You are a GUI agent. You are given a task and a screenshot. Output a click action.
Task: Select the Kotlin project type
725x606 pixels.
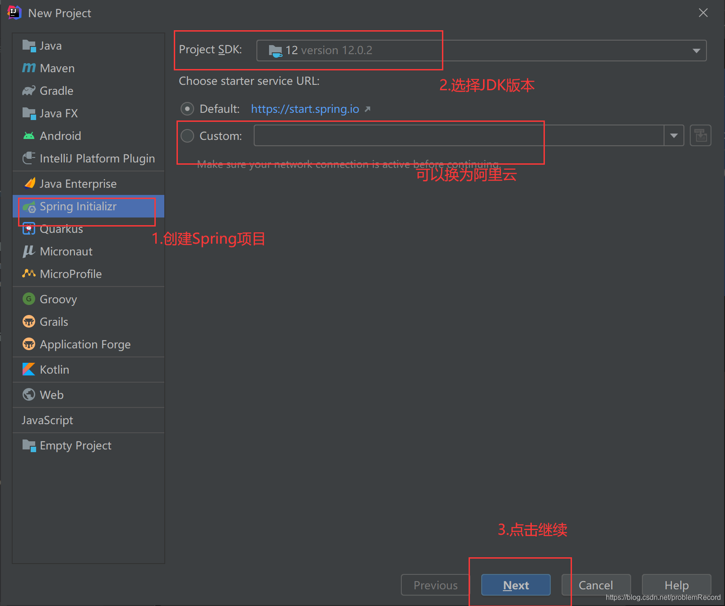click(x=88, y=370)
